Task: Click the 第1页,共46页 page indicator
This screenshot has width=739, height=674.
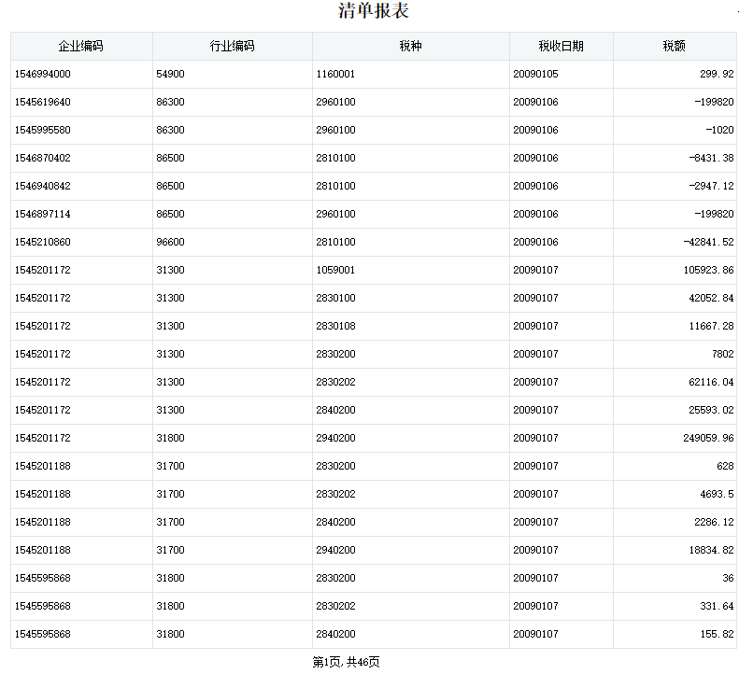Action: coord(346,662)
